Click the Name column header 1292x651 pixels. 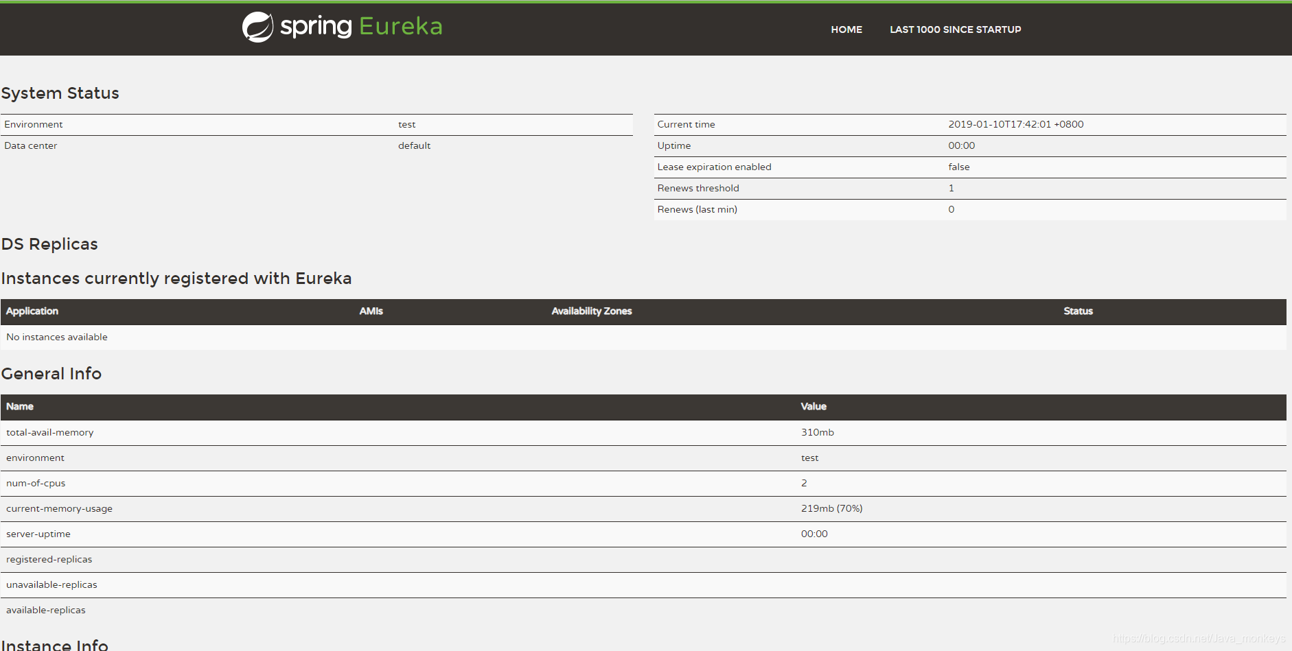(20, 407)
